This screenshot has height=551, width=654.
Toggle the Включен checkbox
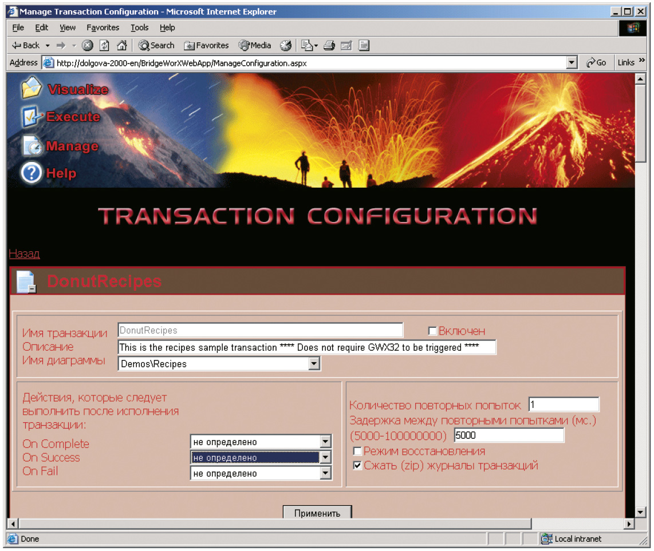(432, 331)
